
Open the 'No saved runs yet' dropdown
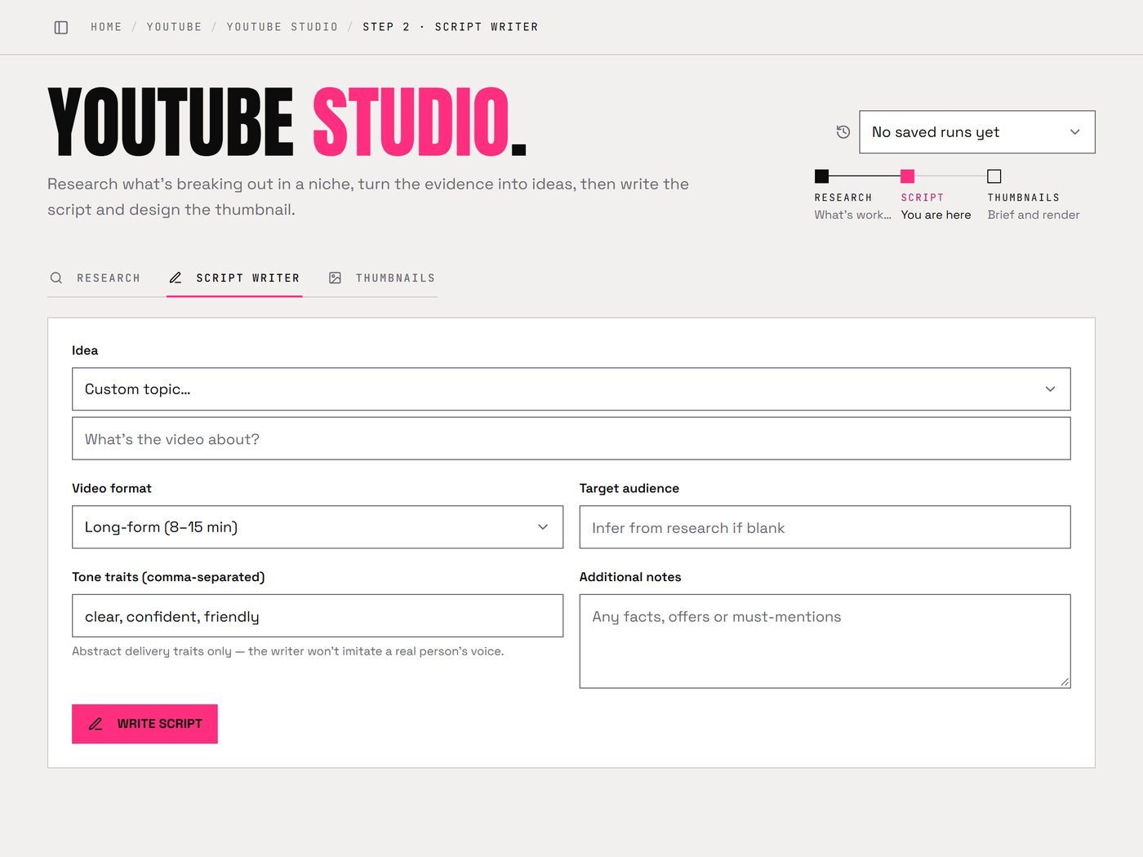tap(977, 132)
